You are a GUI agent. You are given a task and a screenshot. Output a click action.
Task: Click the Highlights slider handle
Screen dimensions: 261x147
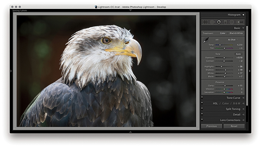(x=221, y=67)
